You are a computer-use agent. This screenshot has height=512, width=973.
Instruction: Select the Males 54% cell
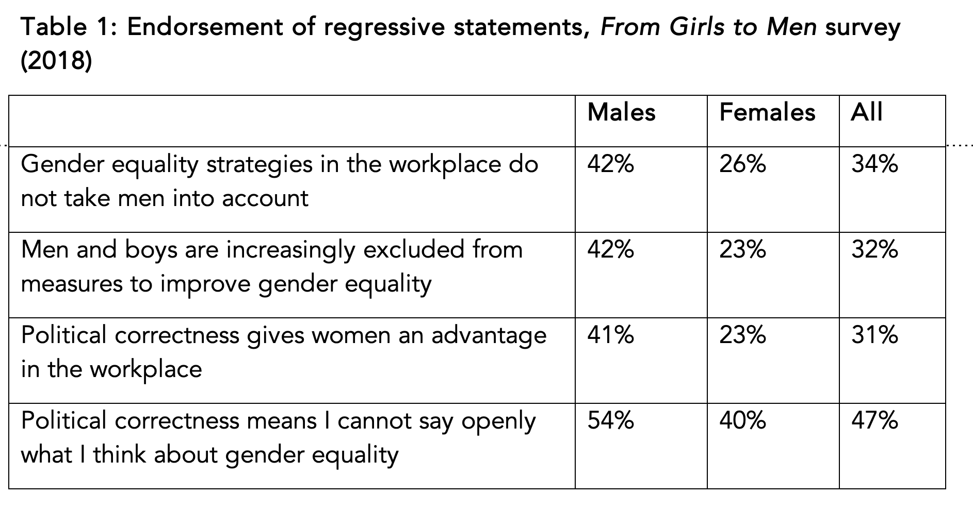(610, 421)
